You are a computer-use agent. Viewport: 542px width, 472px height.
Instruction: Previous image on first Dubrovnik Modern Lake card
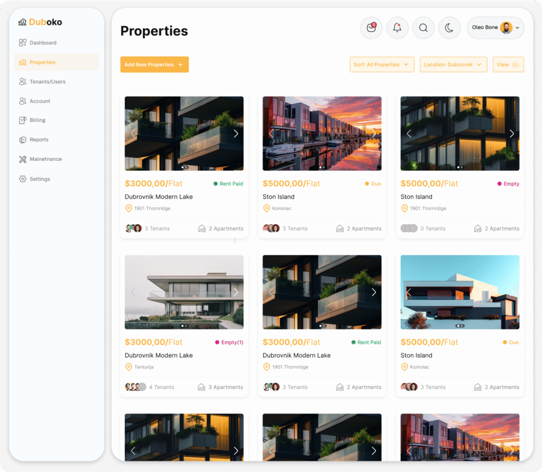click(x=133, y=133)
